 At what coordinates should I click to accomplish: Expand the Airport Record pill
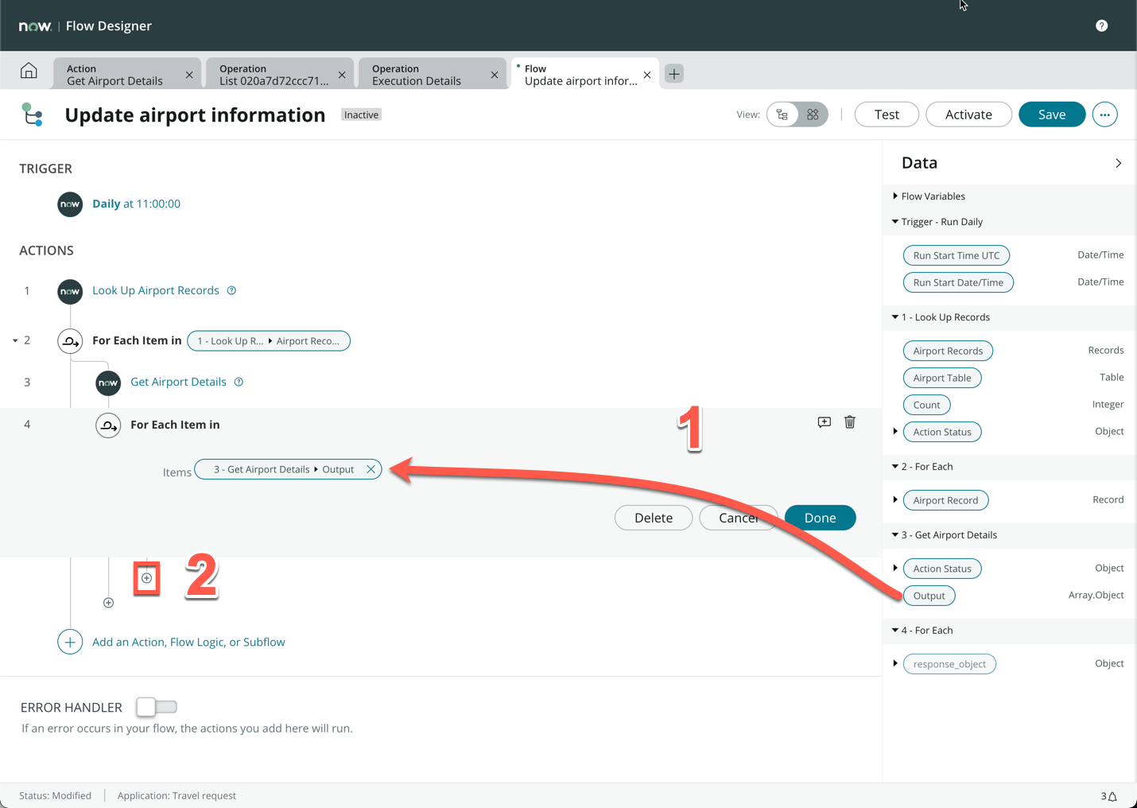(895, 500)
